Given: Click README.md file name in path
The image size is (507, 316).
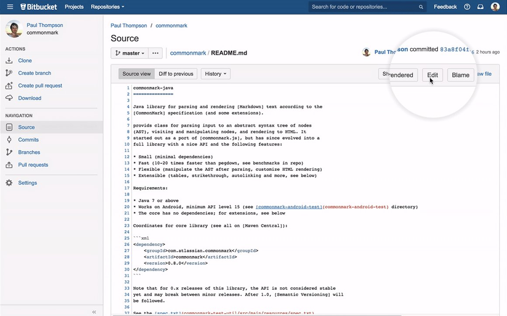Looking at the screenshot, I should tap(229, 53).
